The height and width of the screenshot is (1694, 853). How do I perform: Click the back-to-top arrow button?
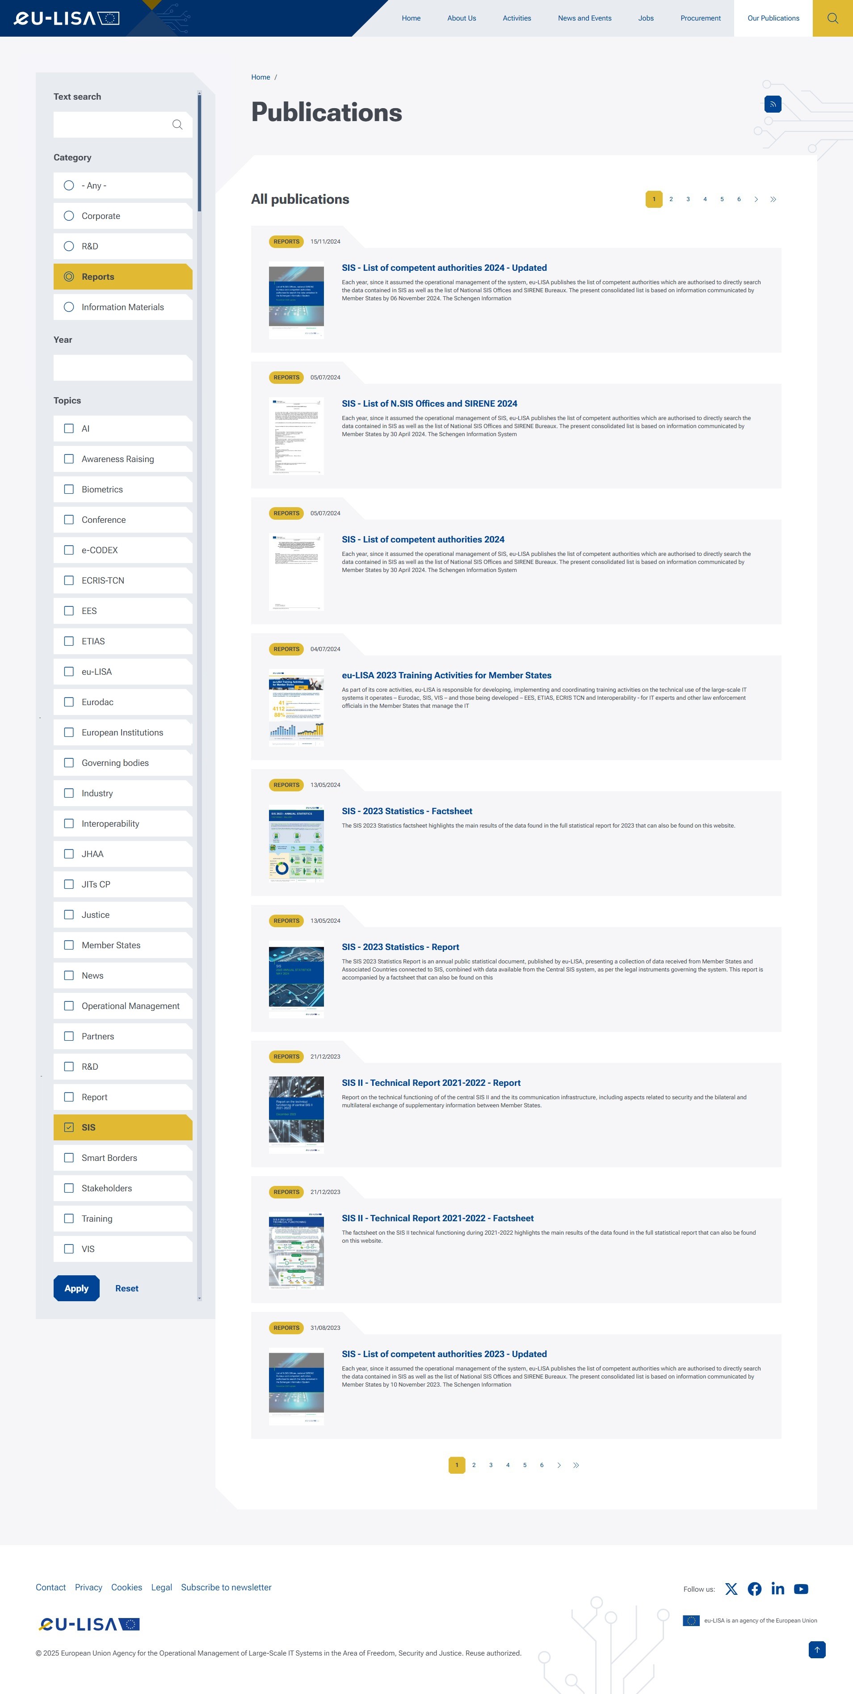coord(816,1649)
